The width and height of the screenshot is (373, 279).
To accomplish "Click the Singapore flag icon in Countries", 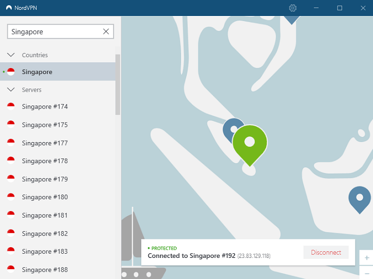I will click(x=11, y=72).
